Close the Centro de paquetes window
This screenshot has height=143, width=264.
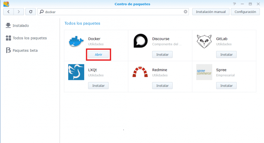coord(258,4)
